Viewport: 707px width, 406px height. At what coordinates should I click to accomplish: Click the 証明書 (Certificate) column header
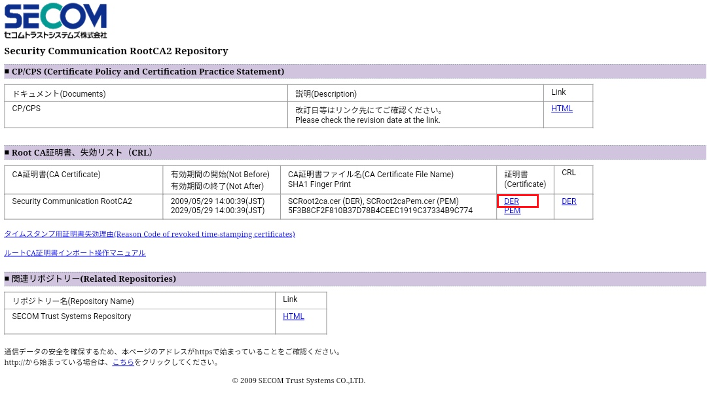tap(525, 179)
